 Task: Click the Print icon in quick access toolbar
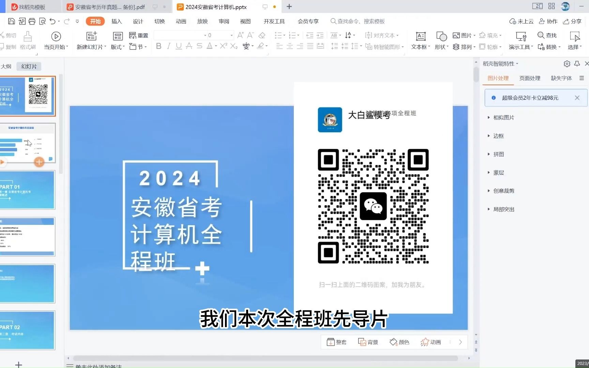32,21
